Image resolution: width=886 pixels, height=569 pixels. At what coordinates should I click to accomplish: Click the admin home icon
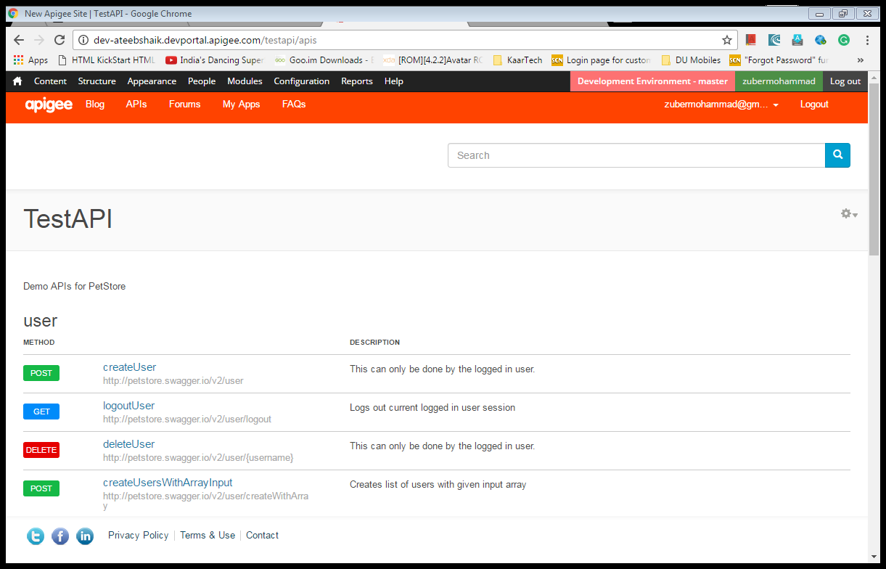point(17,81)
